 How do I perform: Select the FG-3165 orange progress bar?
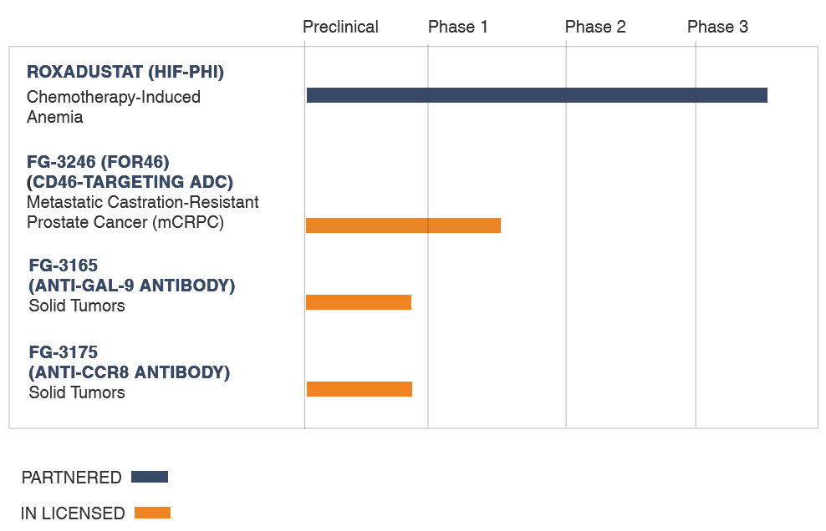coord(358,302)
